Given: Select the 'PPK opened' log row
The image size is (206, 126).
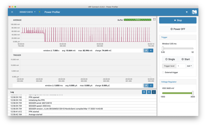Looking at the screenshot, I should click(x=82, y=97).
